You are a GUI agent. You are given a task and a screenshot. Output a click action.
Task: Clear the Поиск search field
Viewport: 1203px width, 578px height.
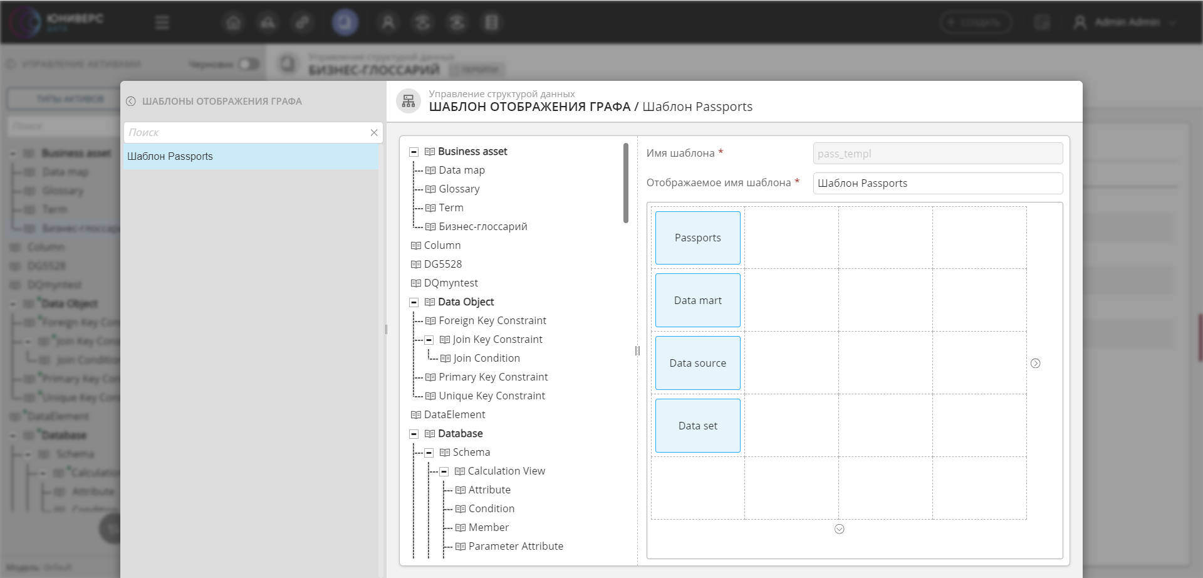[374, 133]
